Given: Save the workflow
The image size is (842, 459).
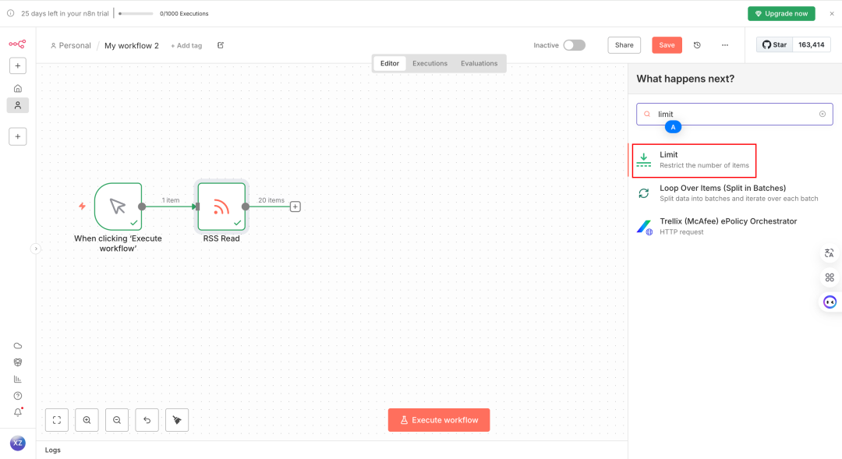Looking at the screenshot, I should pyautogui.click(x=667, y=45).
